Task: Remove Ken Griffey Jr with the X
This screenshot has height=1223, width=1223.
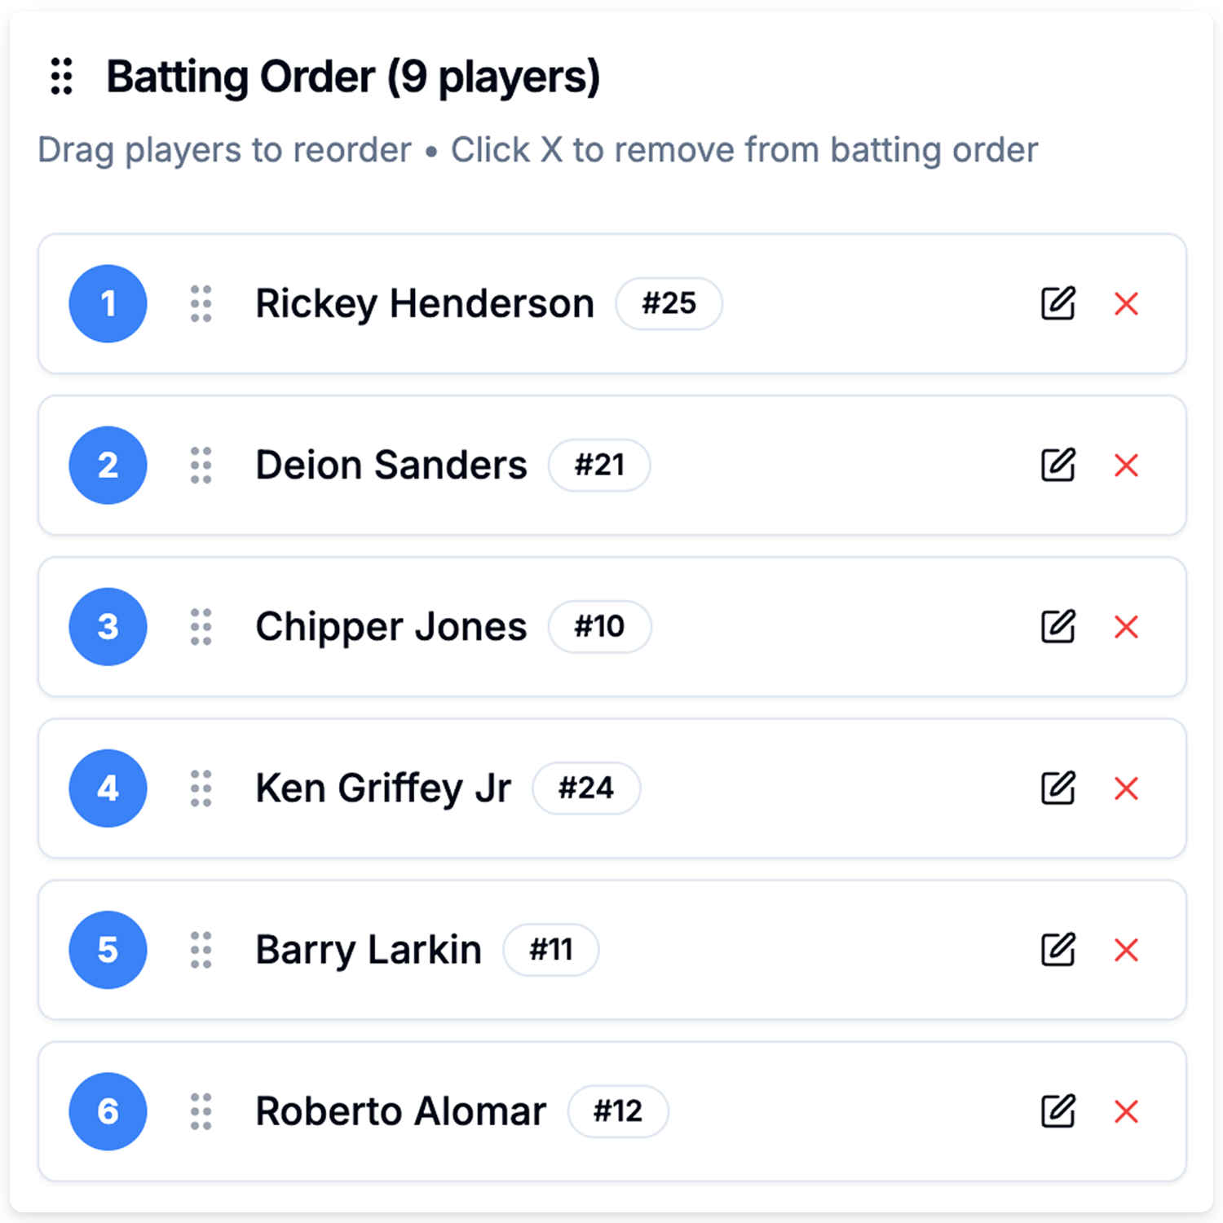Action: pos(1128,788)
